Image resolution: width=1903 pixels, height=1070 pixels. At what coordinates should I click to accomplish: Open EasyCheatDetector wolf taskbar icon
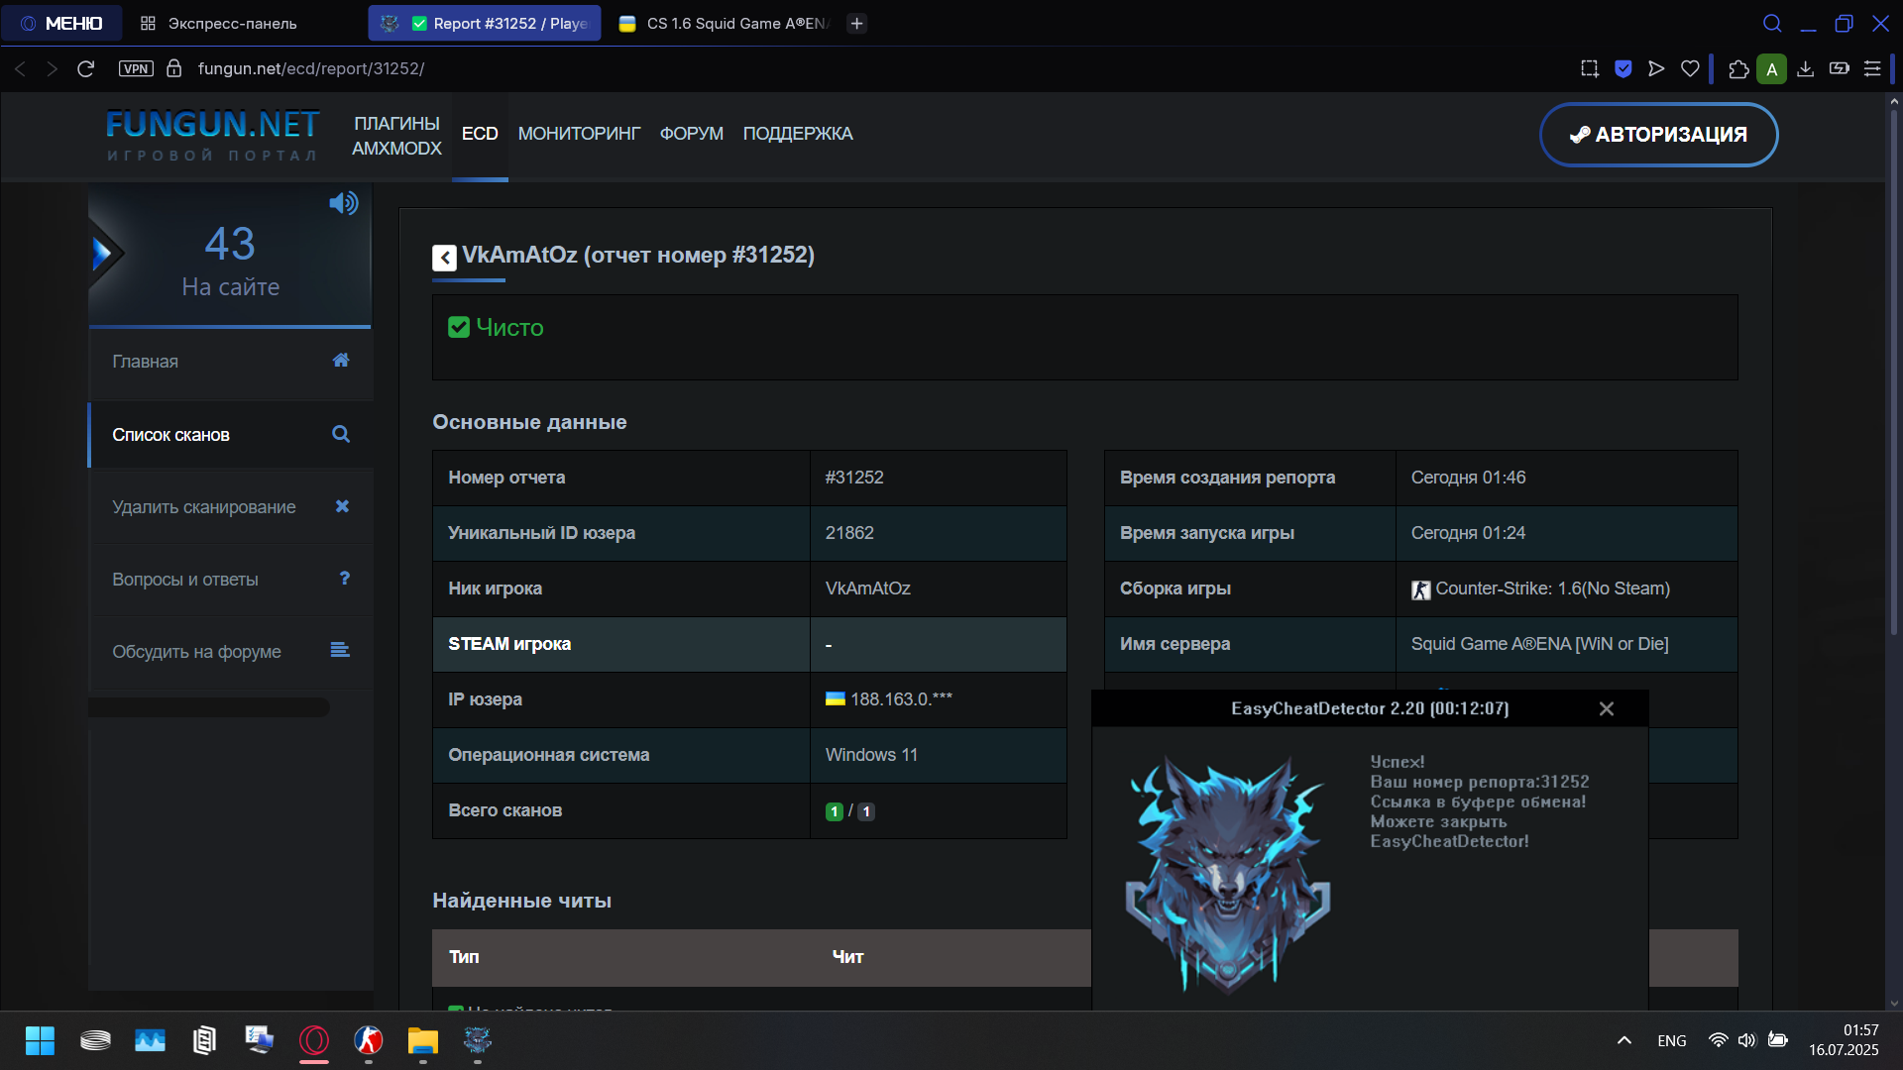(478, 1040)
